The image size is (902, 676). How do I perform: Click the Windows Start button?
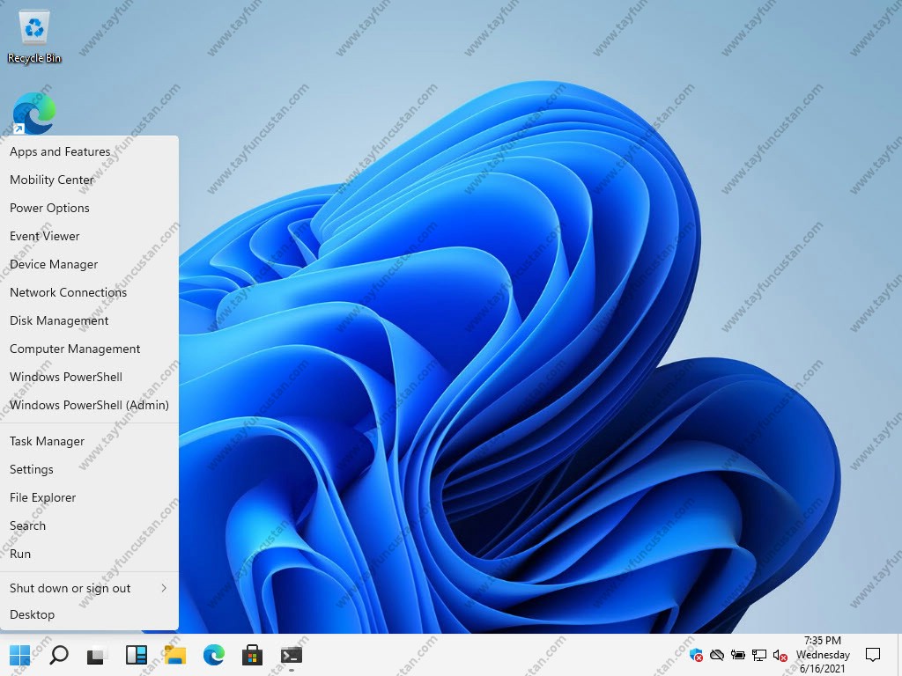pyautogui.click(x=19, y=655)
